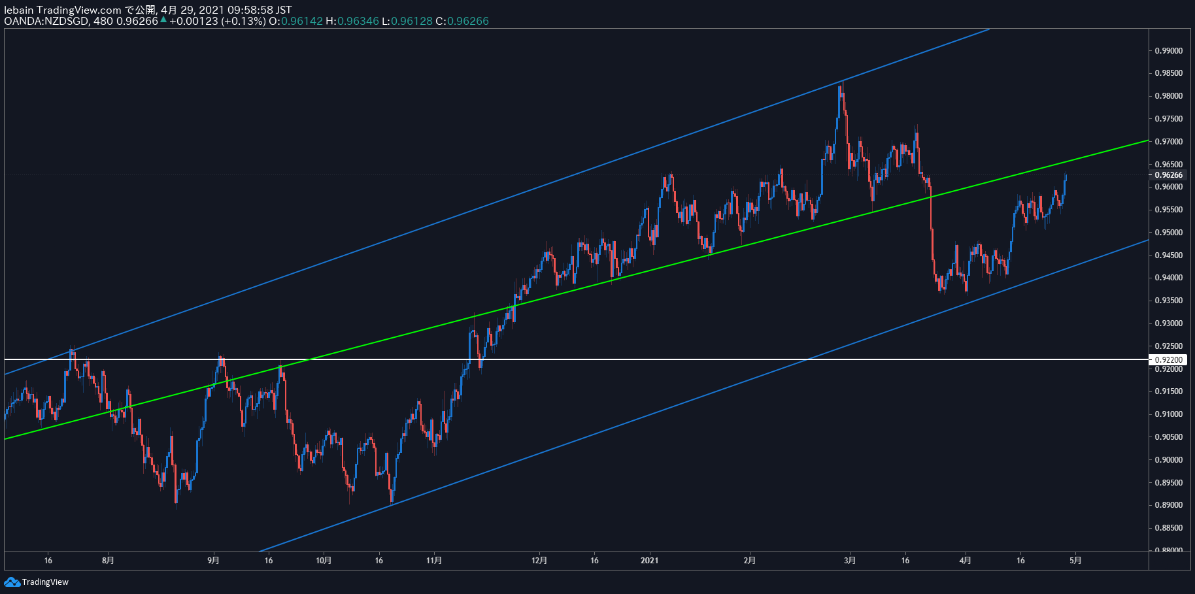Click the TradingView cloud logo icon
The height and width of the screenshot is (594, 1195).
click(x=12, y=582)
